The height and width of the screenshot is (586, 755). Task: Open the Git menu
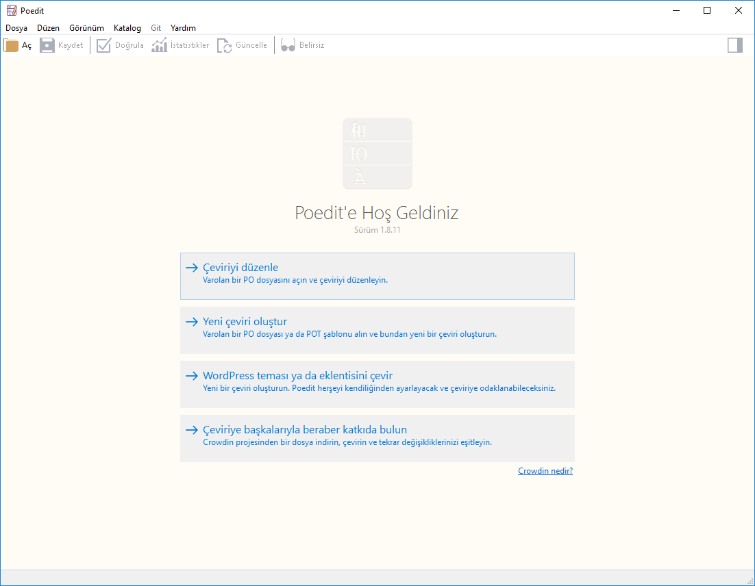pyautogui.click(x=156, y=28)
